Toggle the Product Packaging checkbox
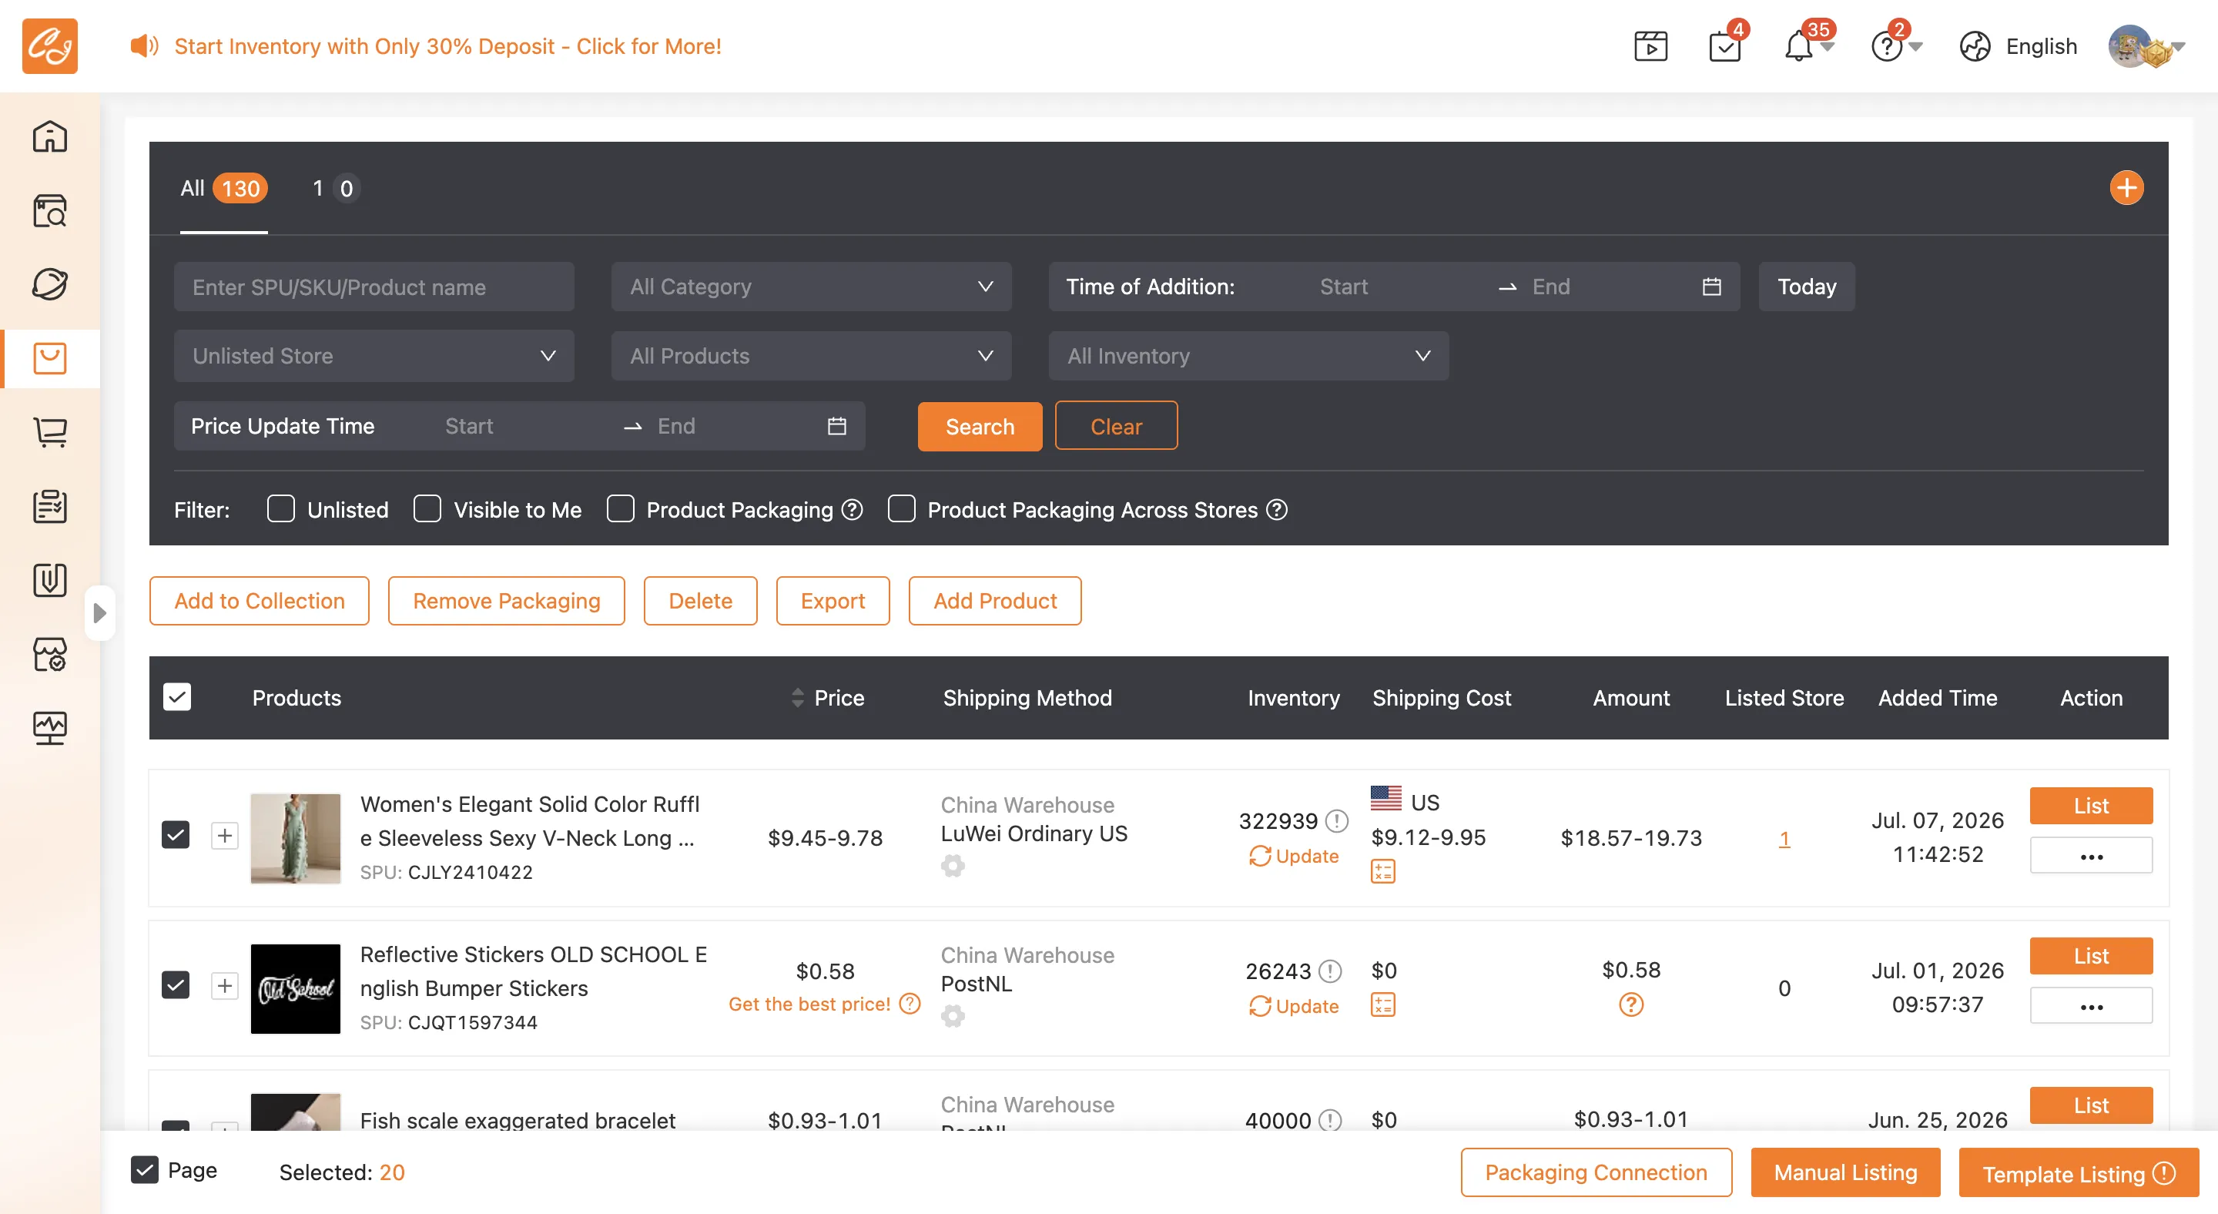Image resolution: width=2218 pixels, height=1214 pixels. click(x=620, y=509)
